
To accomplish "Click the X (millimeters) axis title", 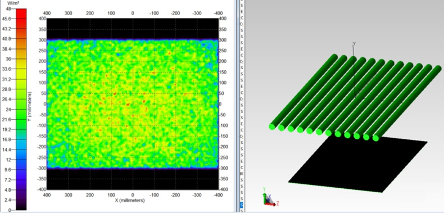I will pyautogui.click(x=130, y=200).
